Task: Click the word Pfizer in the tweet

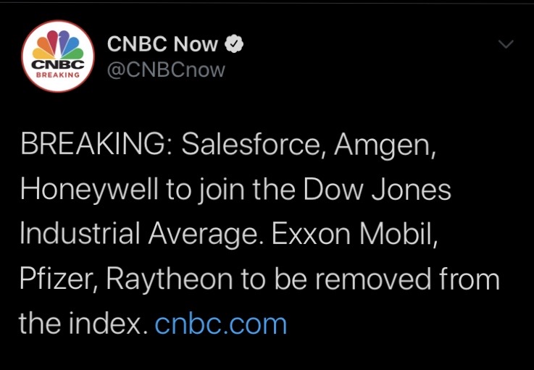Action: coord(58,279)
